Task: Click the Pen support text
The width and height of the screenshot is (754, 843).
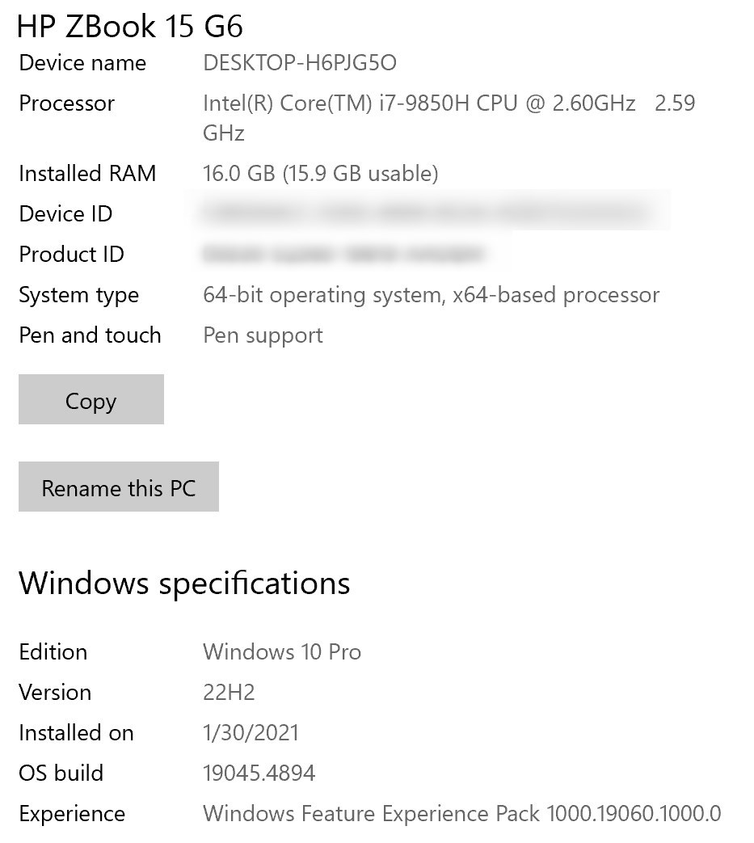Action: (x=262, y=335)
